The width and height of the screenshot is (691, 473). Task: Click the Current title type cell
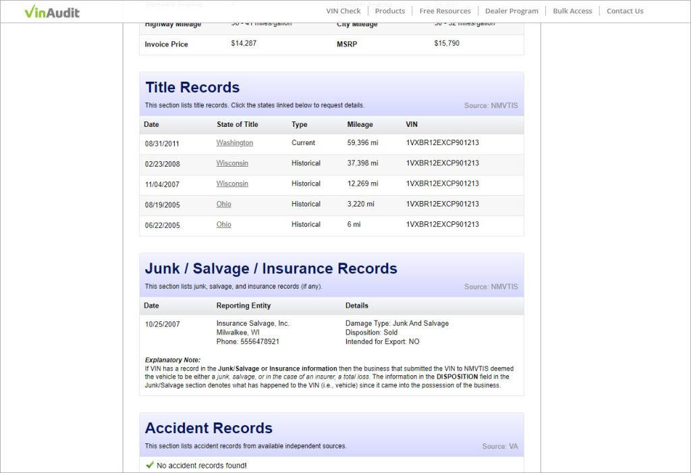[x=303, y=143]
